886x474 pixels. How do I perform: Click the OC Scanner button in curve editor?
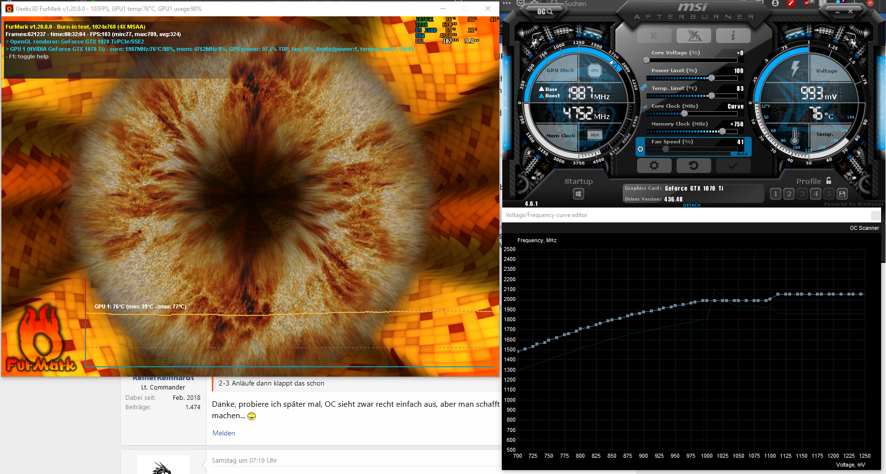pos(864,228)
